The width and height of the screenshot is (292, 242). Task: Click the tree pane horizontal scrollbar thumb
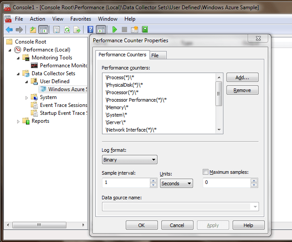click(39, 225)
